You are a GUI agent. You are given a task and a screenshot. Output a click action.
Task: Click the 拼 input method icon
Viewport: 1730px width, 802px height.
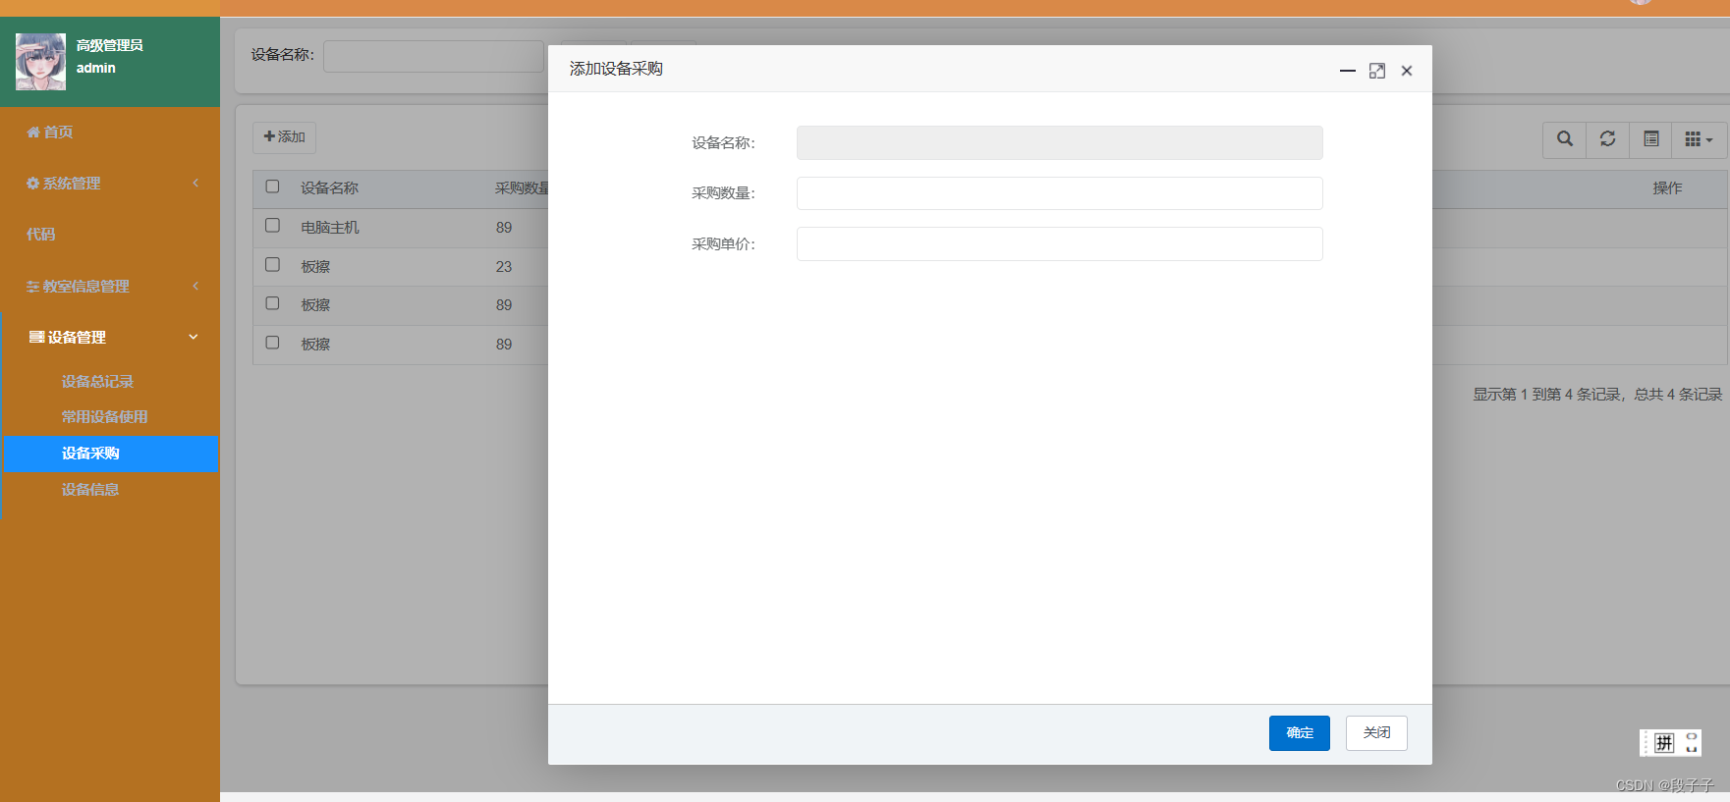pos(1664,743)
